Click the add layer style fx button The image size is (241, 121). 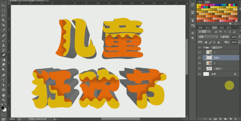pyautogui.click(x=210, y=119)
